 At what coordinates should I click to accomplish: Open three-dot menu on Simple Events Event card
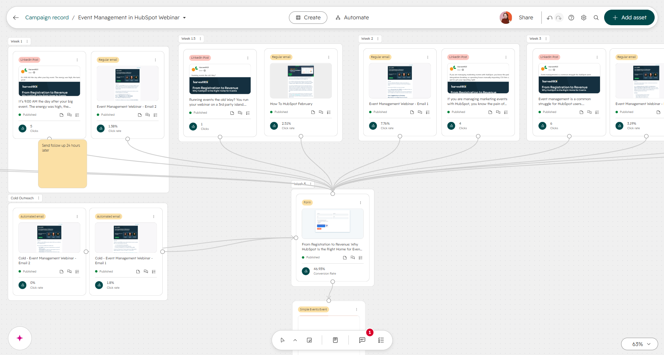pos(356,309)
